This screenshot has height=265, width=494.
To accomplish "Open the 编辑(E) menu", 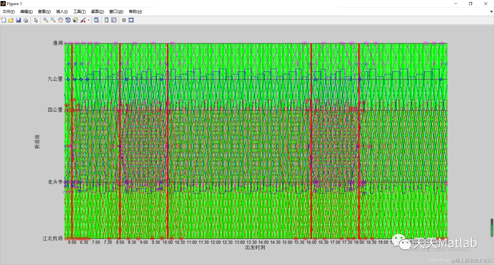I will point(26,12).
